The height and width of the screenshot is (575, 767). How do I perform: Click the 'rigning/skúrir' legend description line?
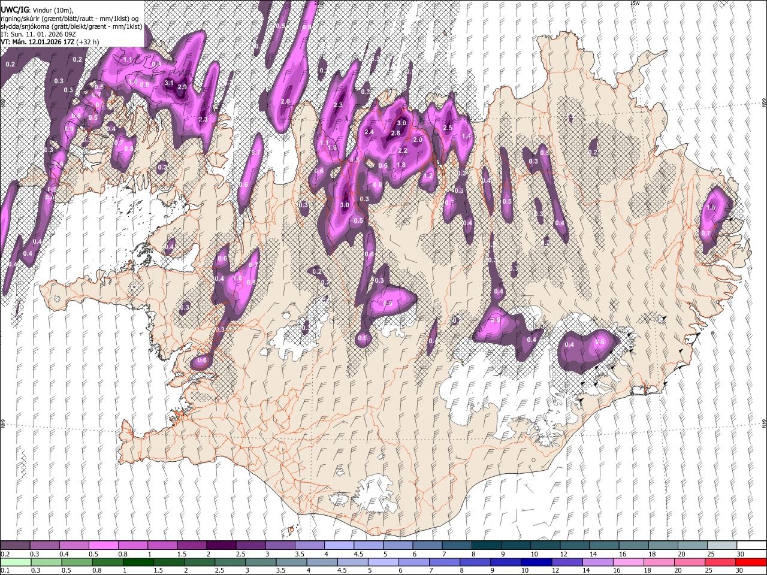(x=68, y=19)
